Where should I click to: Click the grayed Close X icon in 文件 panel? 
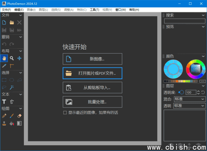[19, 23]
